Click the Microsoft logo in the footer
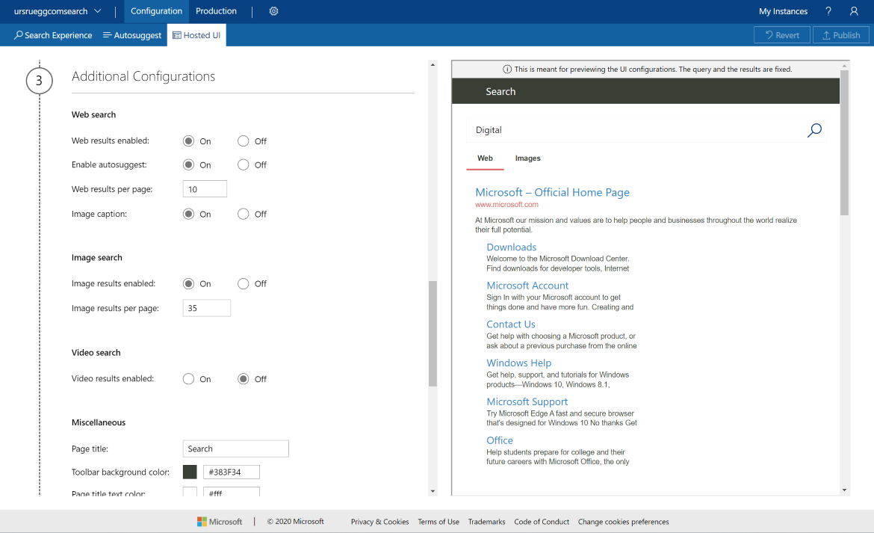 pos(220,522)
